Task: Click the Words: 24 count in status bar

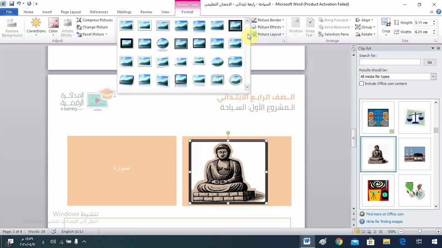Action: (x=37, y=231)
